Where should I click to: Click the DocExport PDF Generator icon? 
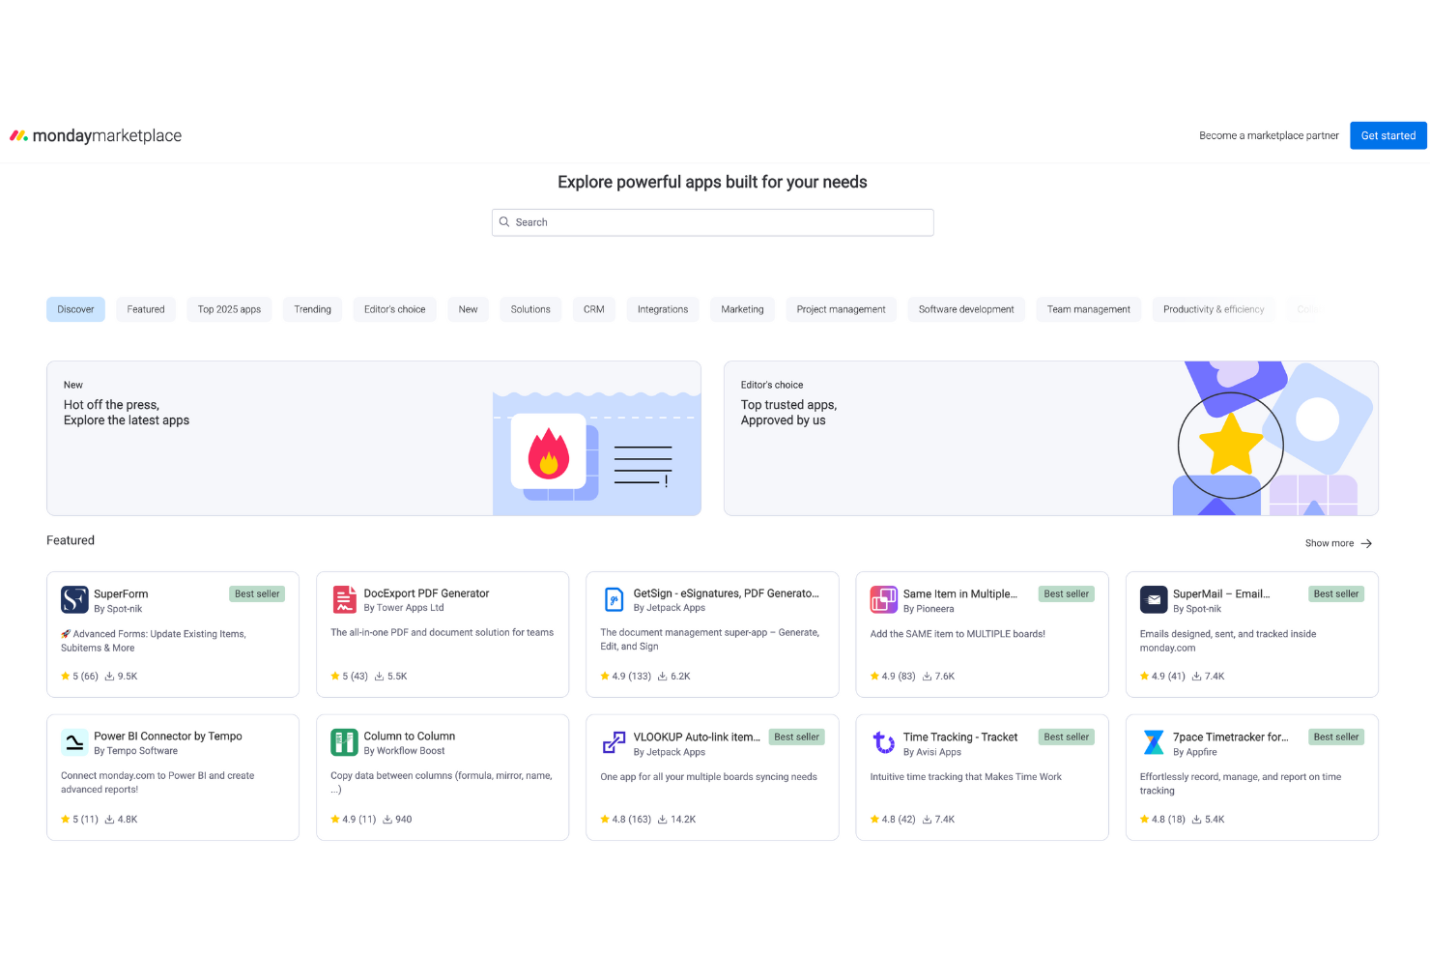[344, 599]
